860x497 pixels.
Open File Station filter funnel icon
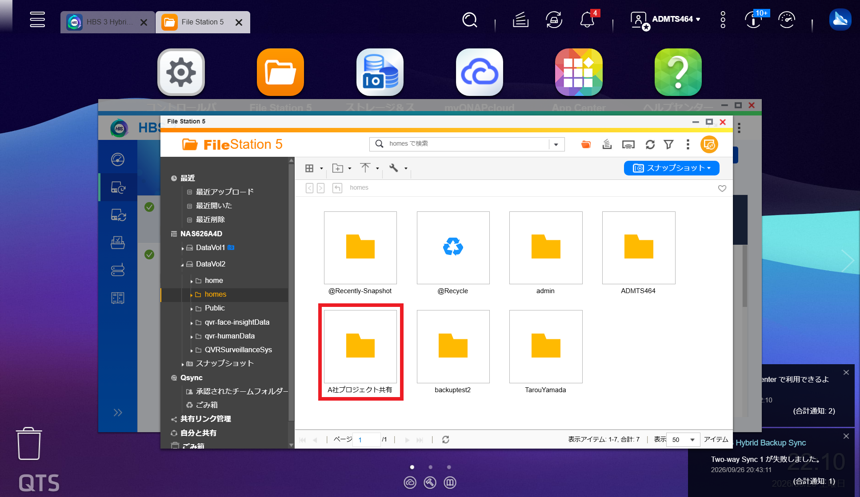tap(668, 144)
